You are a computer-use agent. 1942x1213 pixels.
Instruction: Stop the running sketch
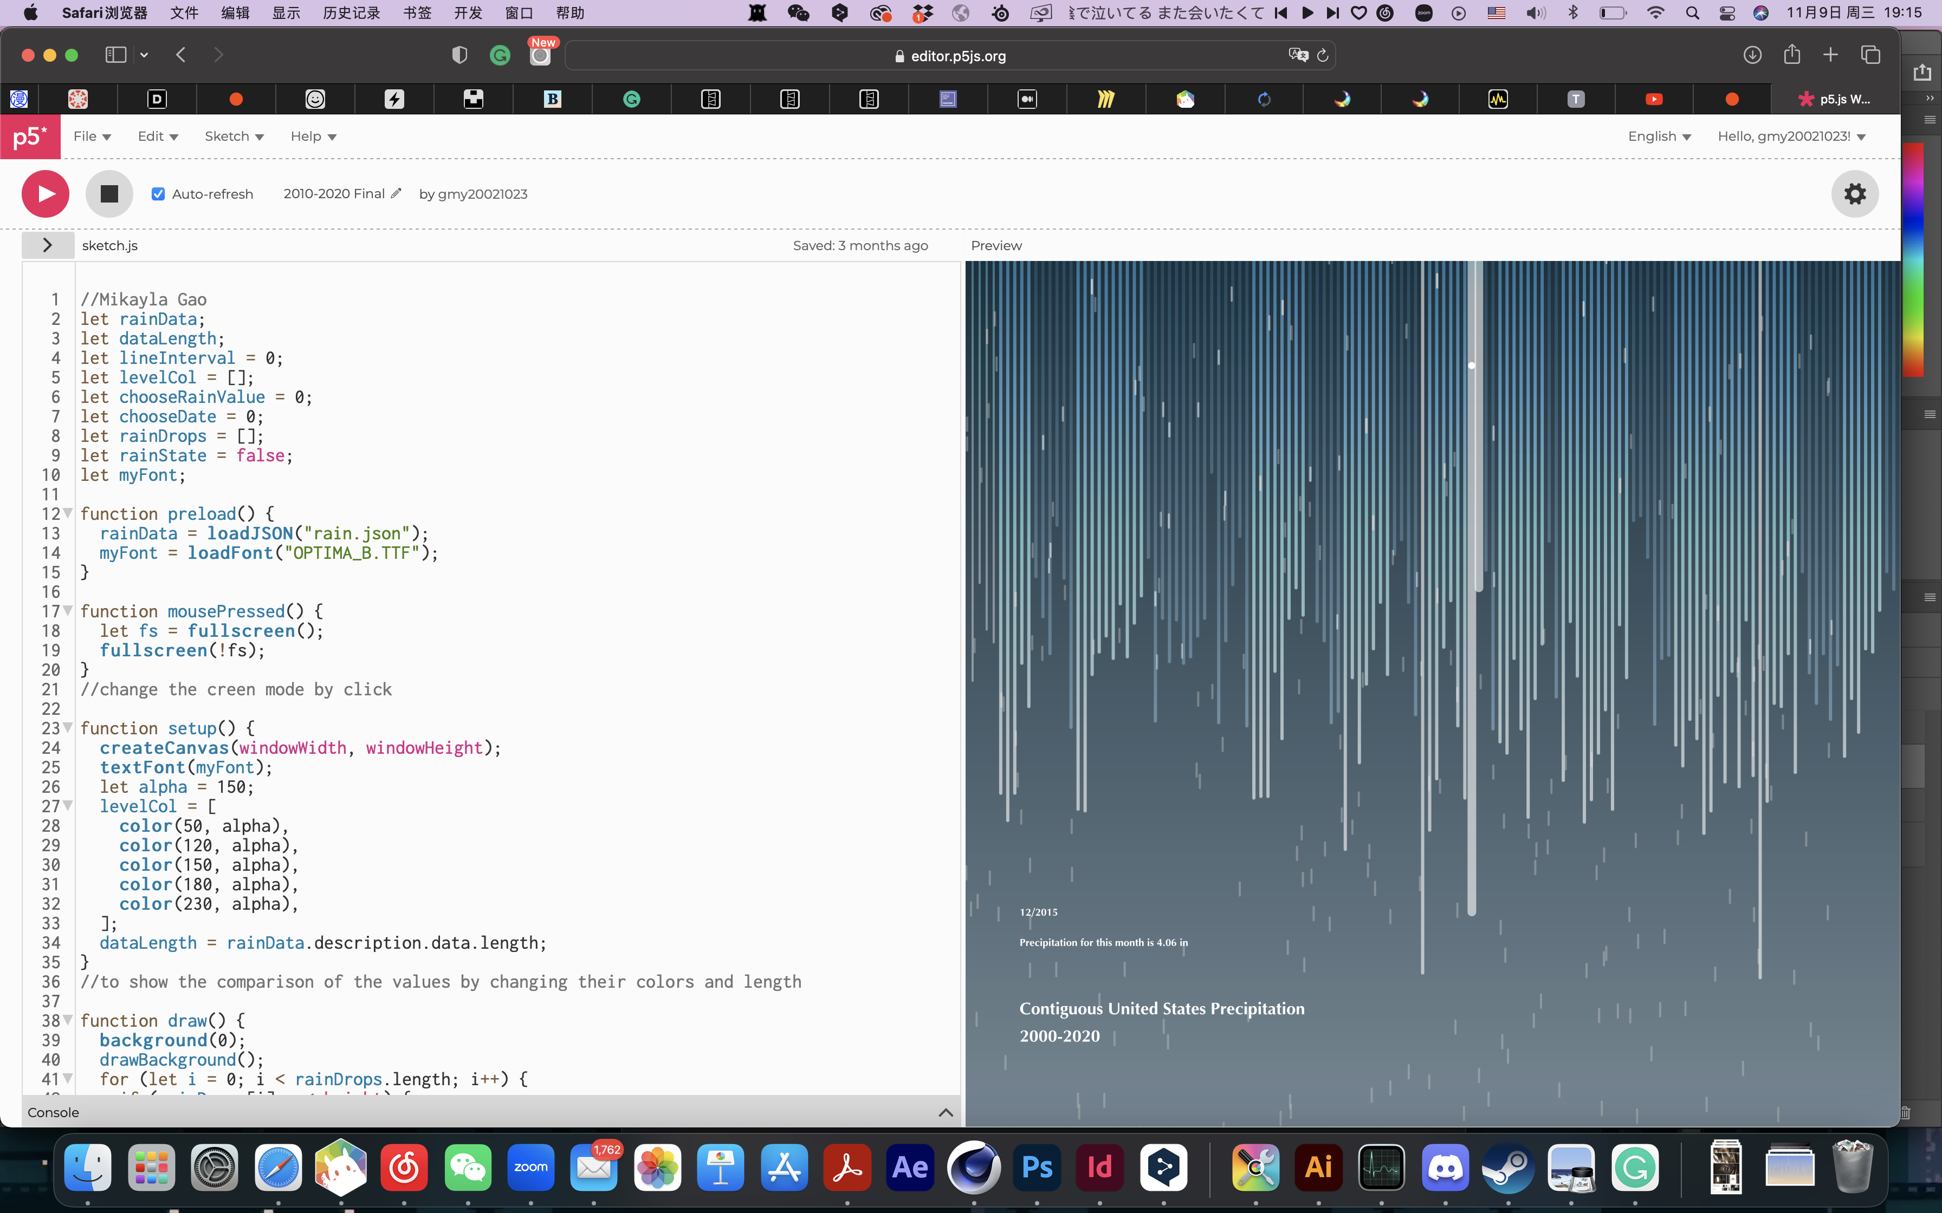(109, 193)
